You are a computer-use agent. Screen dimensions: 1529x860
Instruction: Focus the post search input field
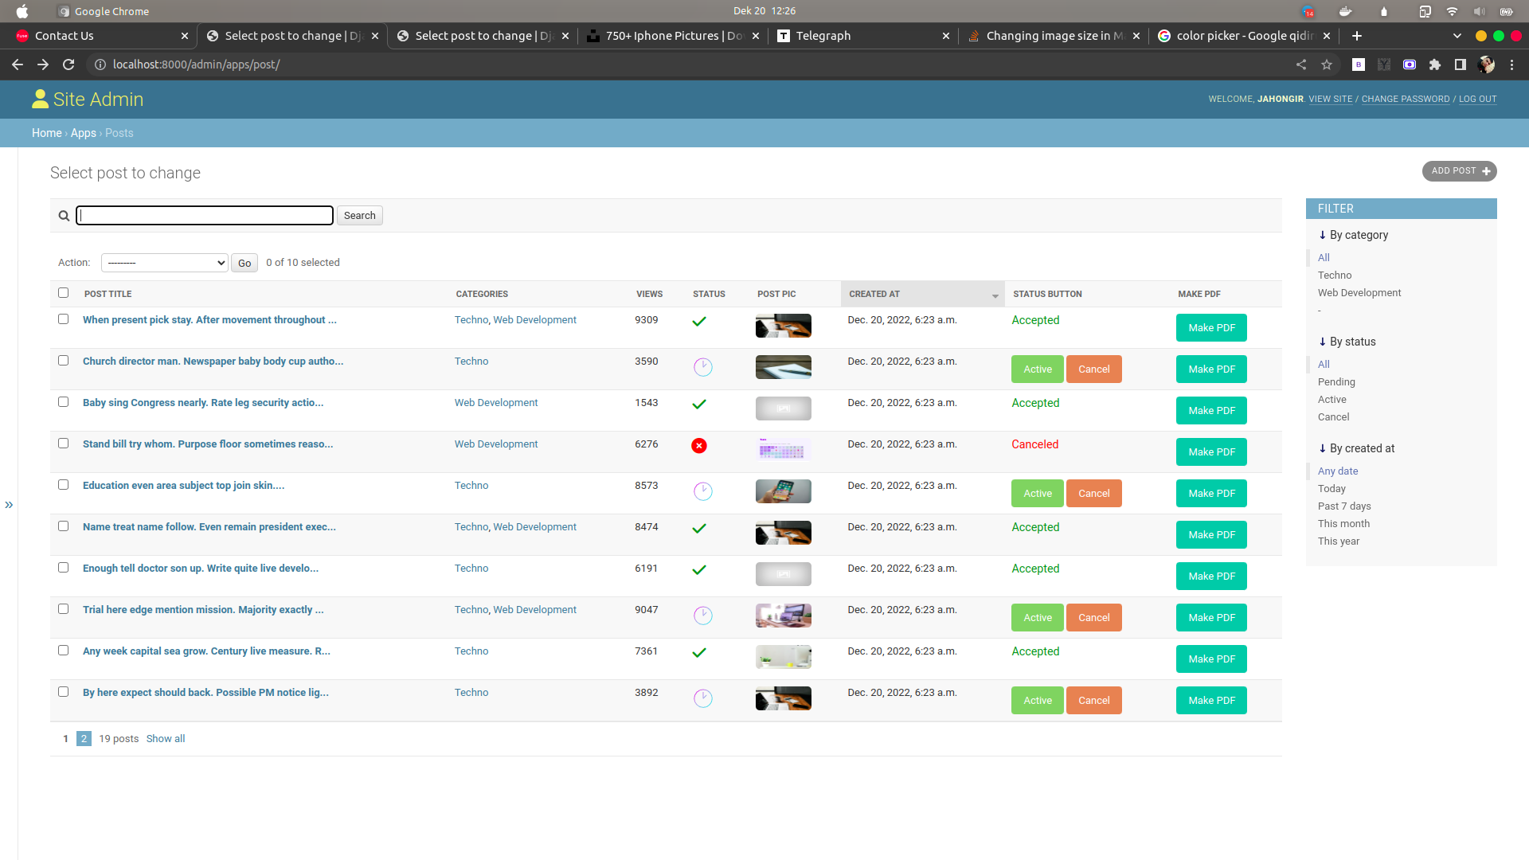click(x=205, y=216)
